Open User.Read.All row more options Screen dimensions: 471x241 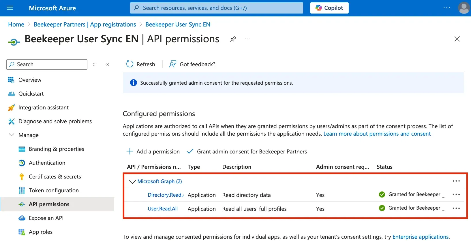[456, 208]
